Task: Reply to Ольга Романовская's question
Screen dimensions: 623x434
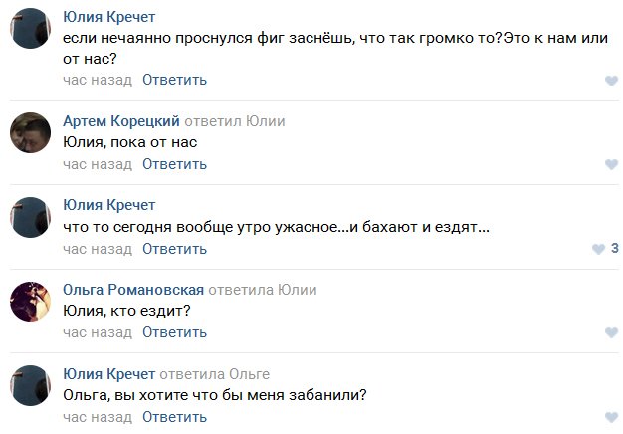Action: (x=174, y=332)
